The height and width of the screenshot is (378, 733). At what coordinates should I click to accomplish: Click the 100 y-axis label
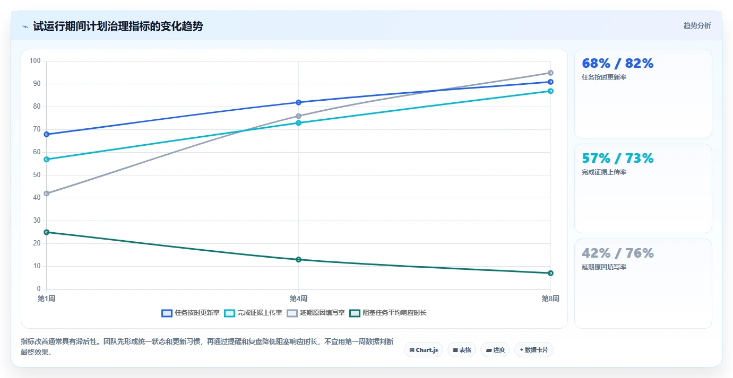(x=36, y=61)
